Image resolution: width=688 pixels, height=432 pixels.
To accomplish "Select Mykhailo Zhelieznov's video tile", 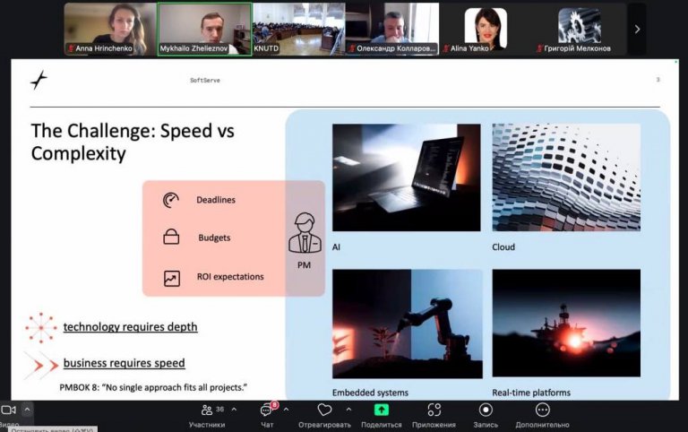I will 204,29.
